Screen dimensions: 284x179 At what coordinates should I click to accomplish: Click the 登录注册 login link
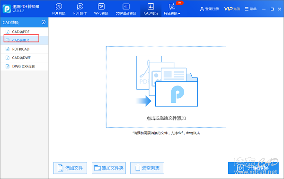tap(209, 9)
